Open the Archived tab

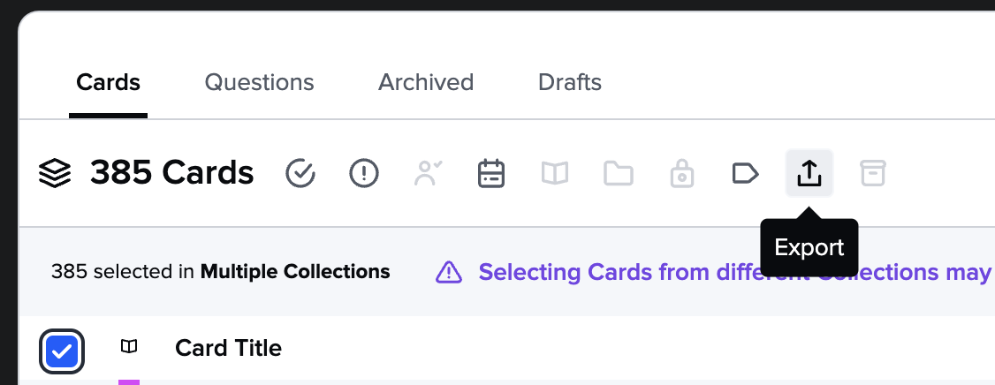[x=426, y=82]
